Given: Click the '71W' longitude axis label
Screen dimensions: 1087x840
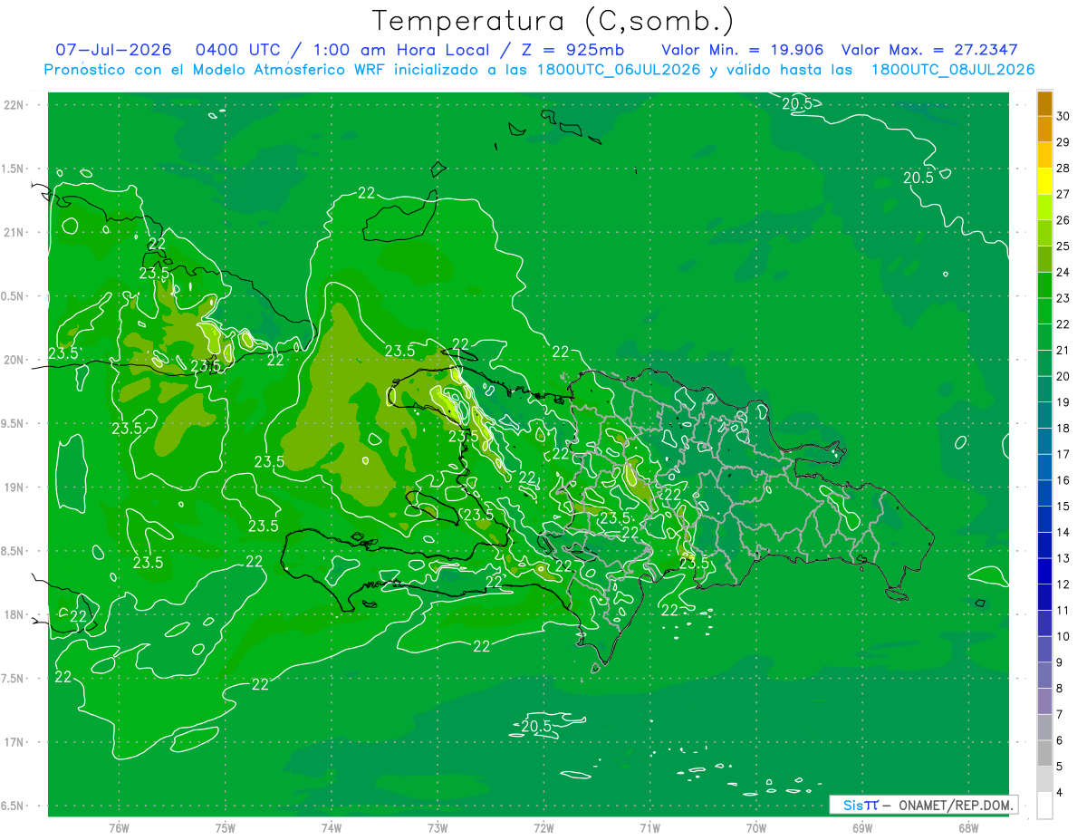Looking at the screenshot, I should pos(649,827).
